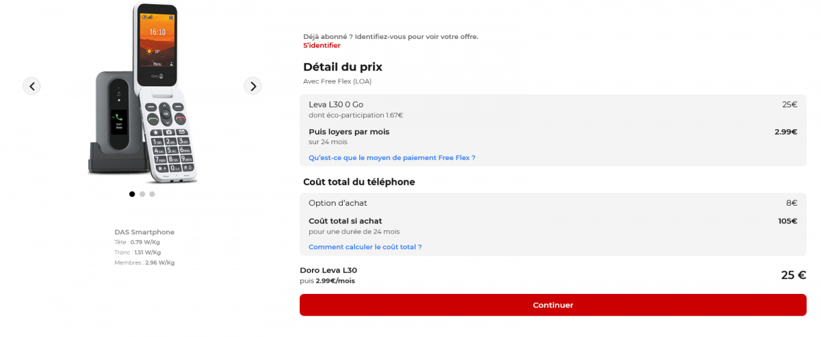The height and width of the screenshot is (337, 821).
Task: Open 'Comment calculer le coût total ?' link
Action: [365, 247]
